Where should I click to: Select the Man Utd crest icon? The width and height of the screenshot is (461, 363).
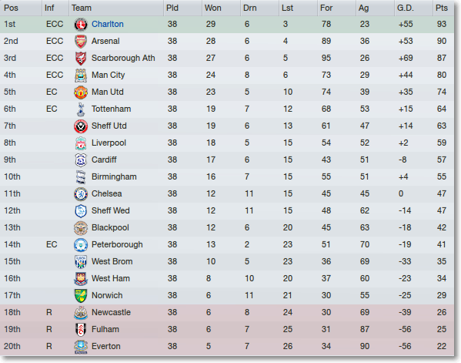pos(81,92)
